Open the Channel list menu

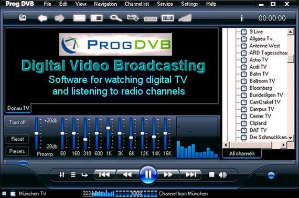[x=137, y=4]
